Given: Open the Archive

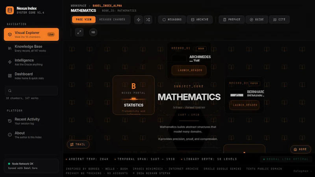Looking at the screenshot, I should tap(200, 19).
